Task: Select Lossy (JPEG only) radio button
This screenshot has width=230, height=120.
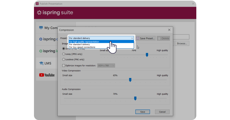Action: point(64,54)
